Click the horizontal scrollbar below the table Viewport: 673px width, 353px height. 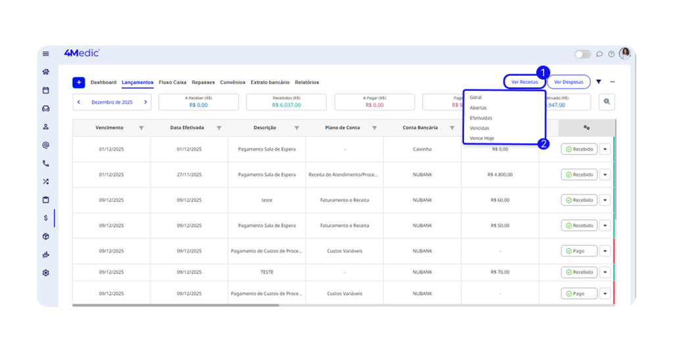175,305
